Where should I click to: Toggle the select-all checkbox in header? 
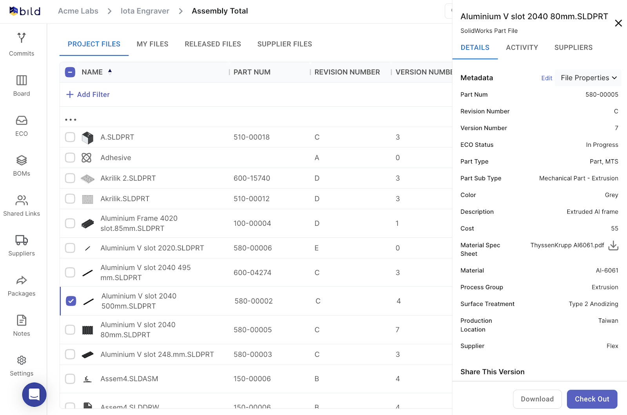coord(70,72)
